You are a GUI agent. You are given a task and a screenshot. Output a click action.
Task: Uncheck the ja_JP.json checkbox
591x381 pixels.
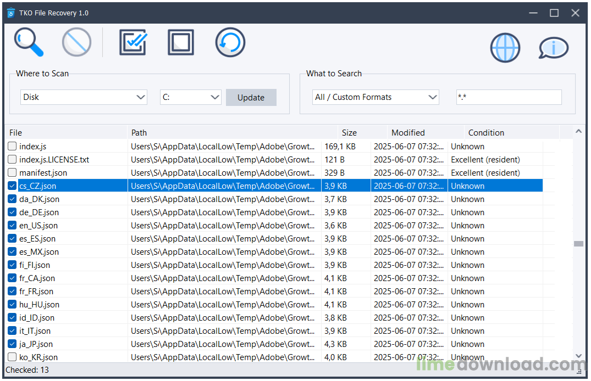[12, 344]
